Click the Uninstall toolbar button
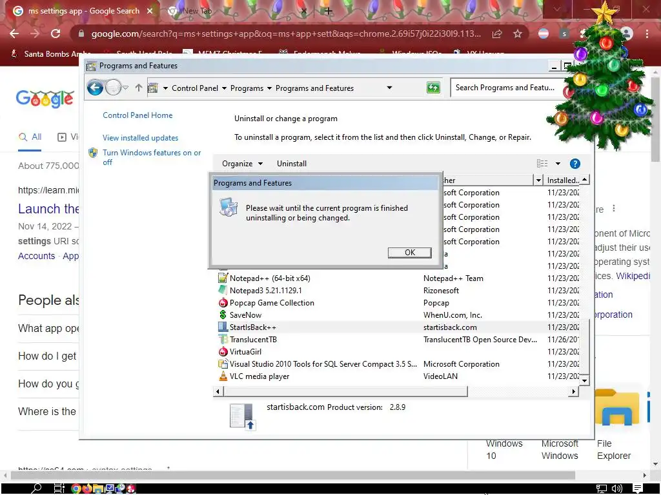The width and height of the screenshot is (661, 495). [292, 164]
